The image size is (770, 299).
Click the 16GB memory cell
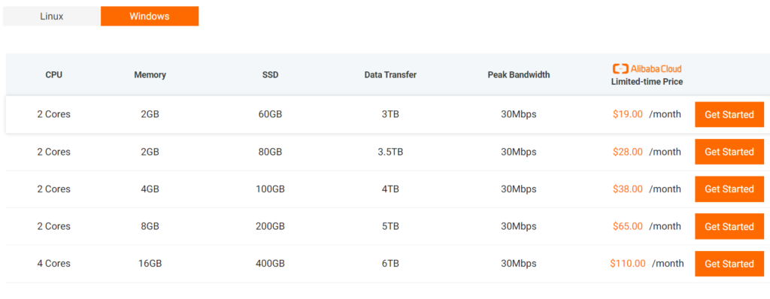[x=150, y=264]
